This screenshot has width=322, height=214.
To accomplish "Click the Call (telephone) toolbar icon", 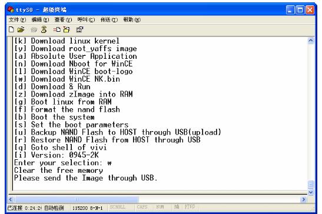I will point(34,30).
